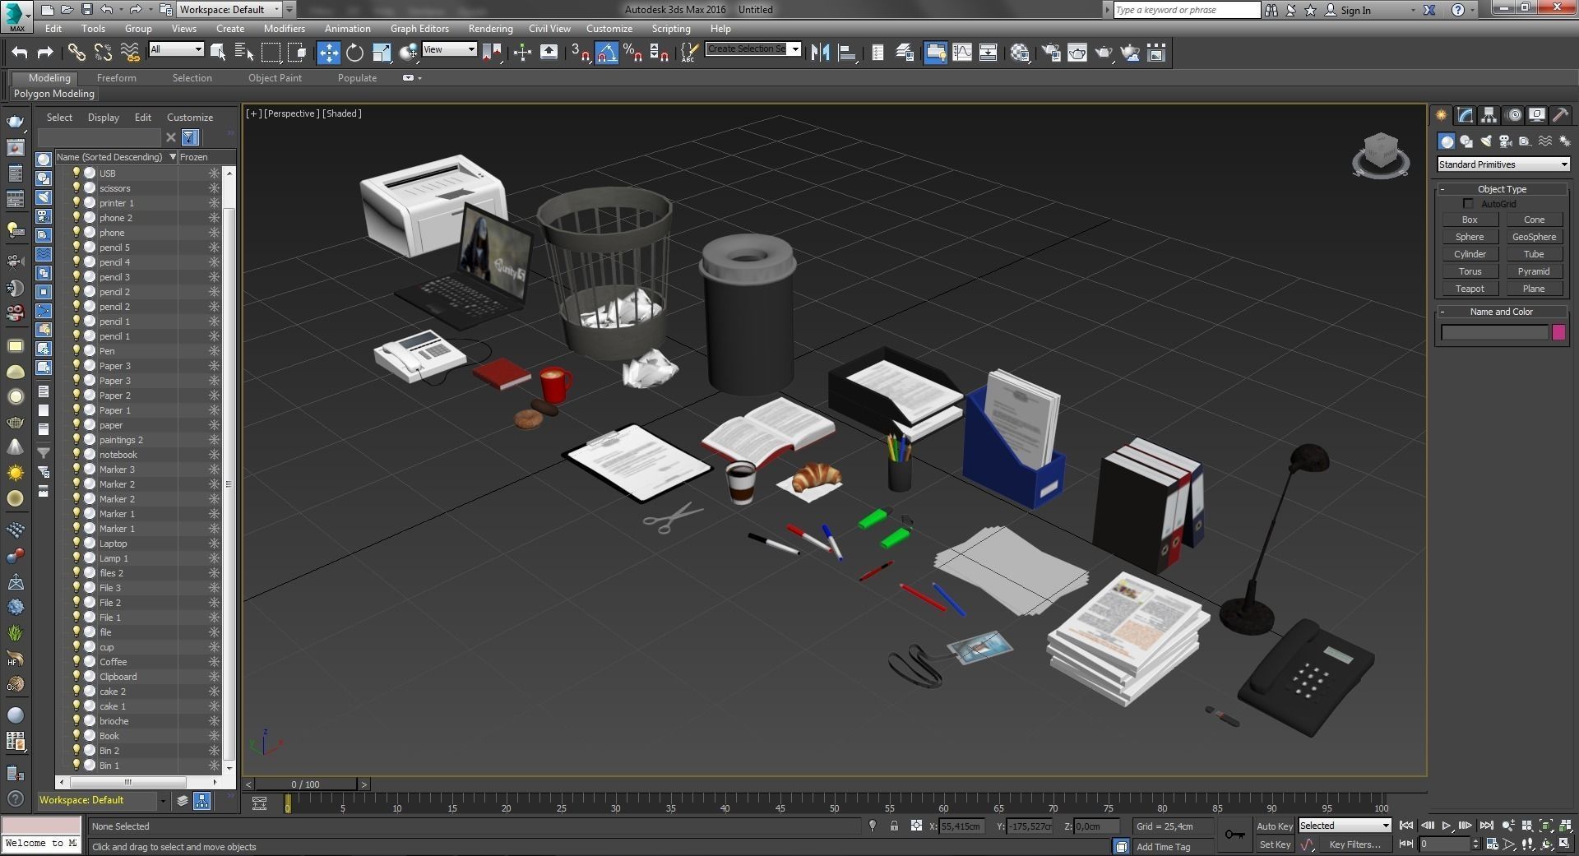Click the Teapot primitive button

coord(1470,289)
